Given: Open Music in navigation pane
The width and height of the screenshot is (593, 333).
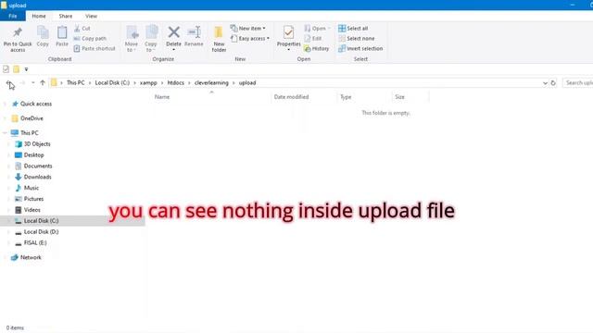Looking at the screenshot, I should pyautogui.click(x=31, y=188).
